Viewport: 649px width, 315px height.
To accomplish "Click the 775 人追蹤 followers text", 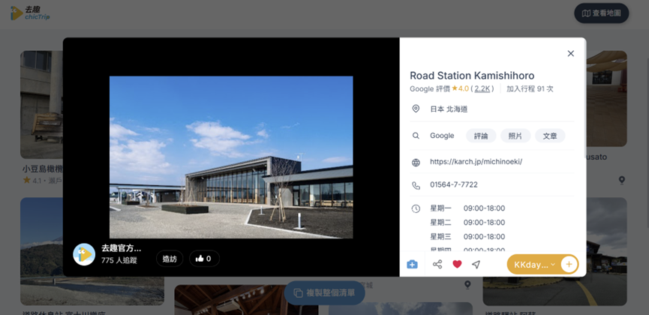I will 119,260.
